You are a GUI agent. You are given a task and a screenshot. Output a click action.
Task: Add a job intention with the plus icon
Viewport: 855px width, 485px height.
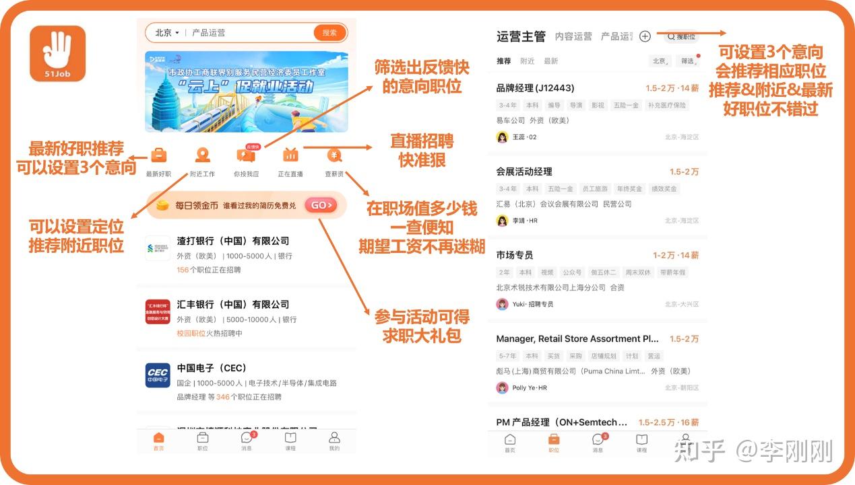click(645, 36)
